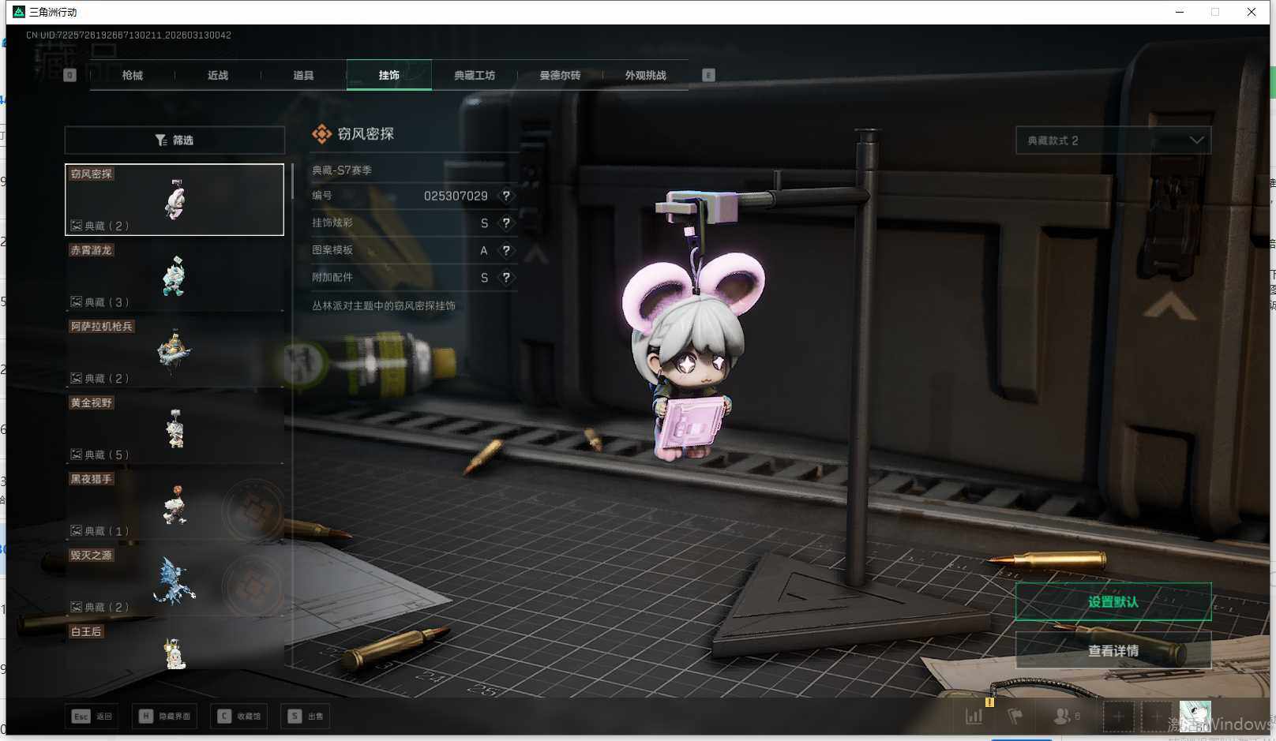
Task: Click the 设置默认 button
Action: (1113, 602)
